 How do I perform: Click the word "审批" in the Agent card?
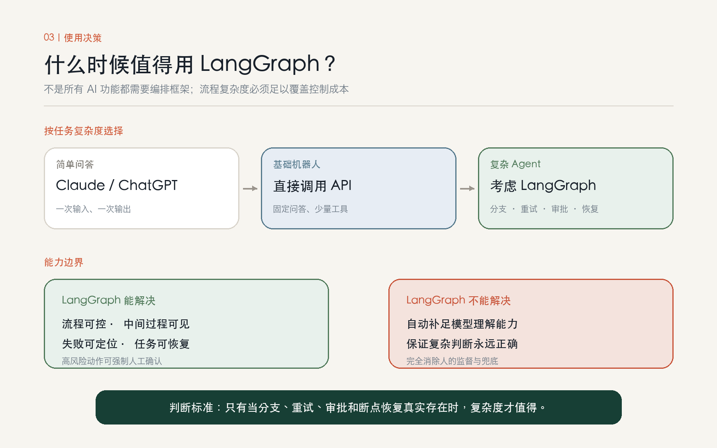(560, 209)
